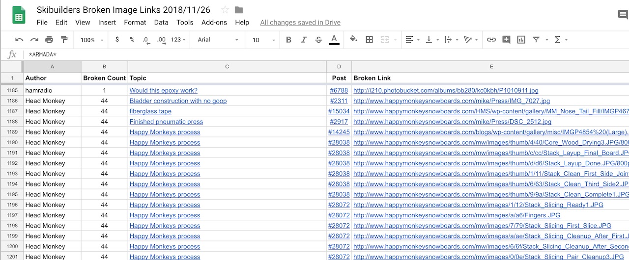Select column C header
Image resolution: width=629 pixels, height=260 pixels.
[227, 66]
